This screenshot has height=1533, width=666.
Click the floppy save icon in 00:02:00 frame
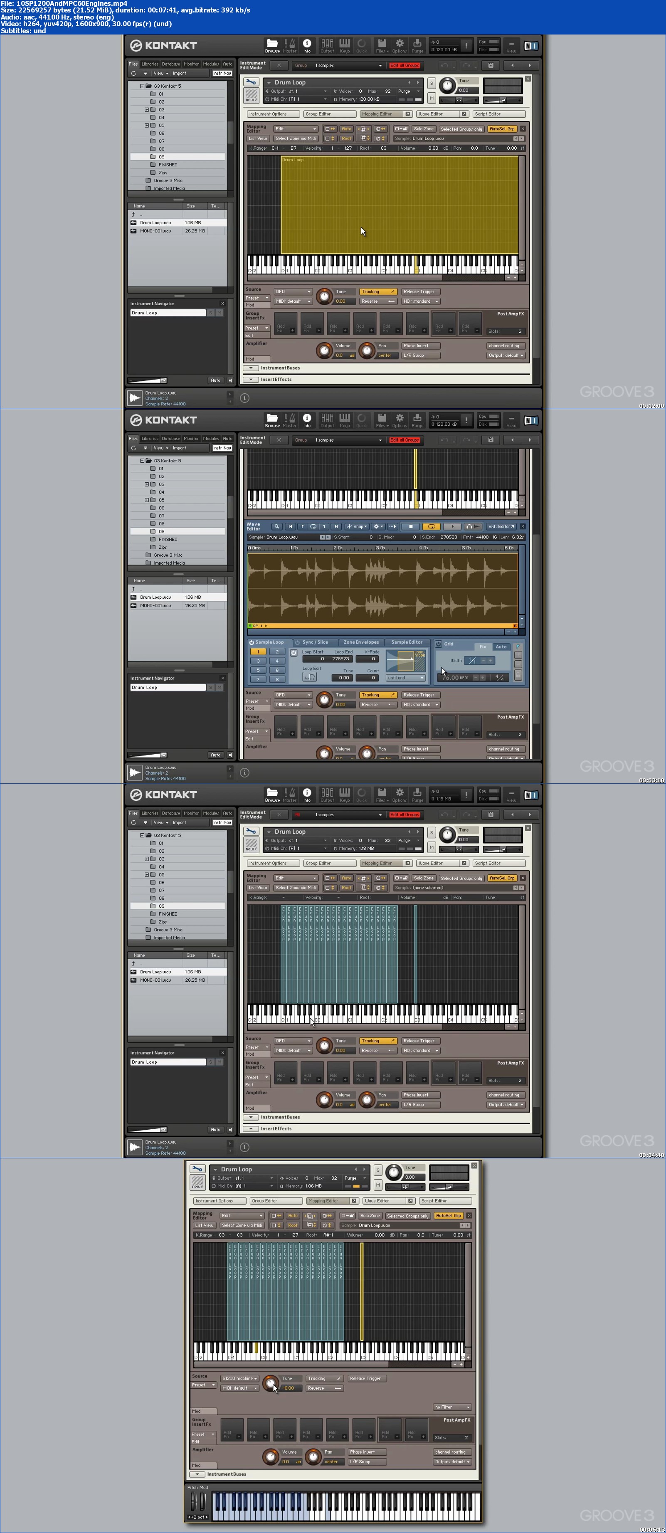tap(491, 65)
